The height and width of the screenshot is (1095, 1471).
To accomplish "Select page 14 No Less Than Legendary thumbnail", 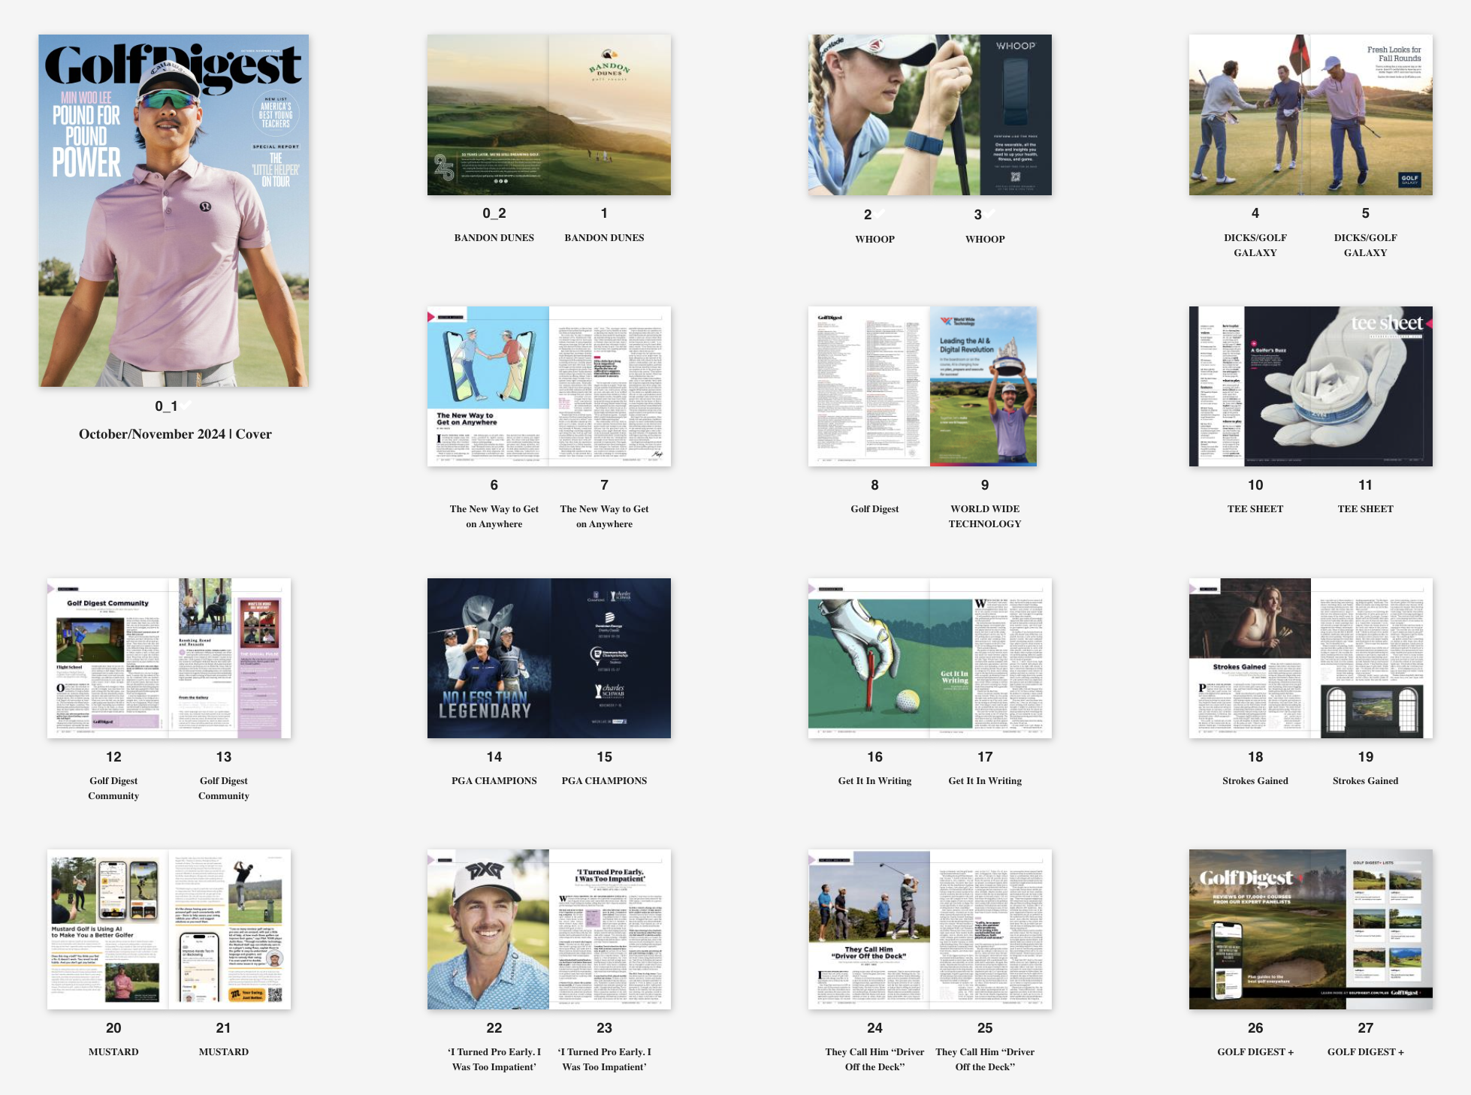I will [x=488, y=658].
